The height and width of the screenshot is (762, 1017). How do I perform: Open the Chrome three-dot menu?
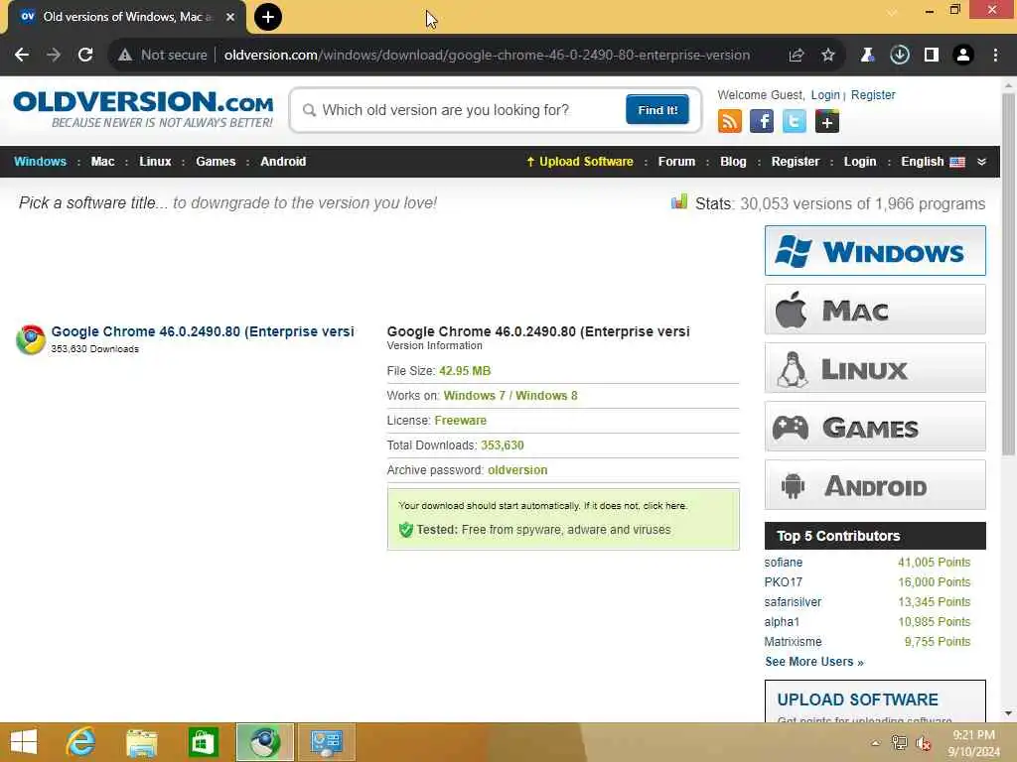tap(995, 56)
